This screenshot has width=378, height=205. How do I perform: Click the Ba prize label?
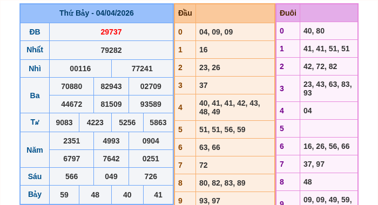click(35, 95)
